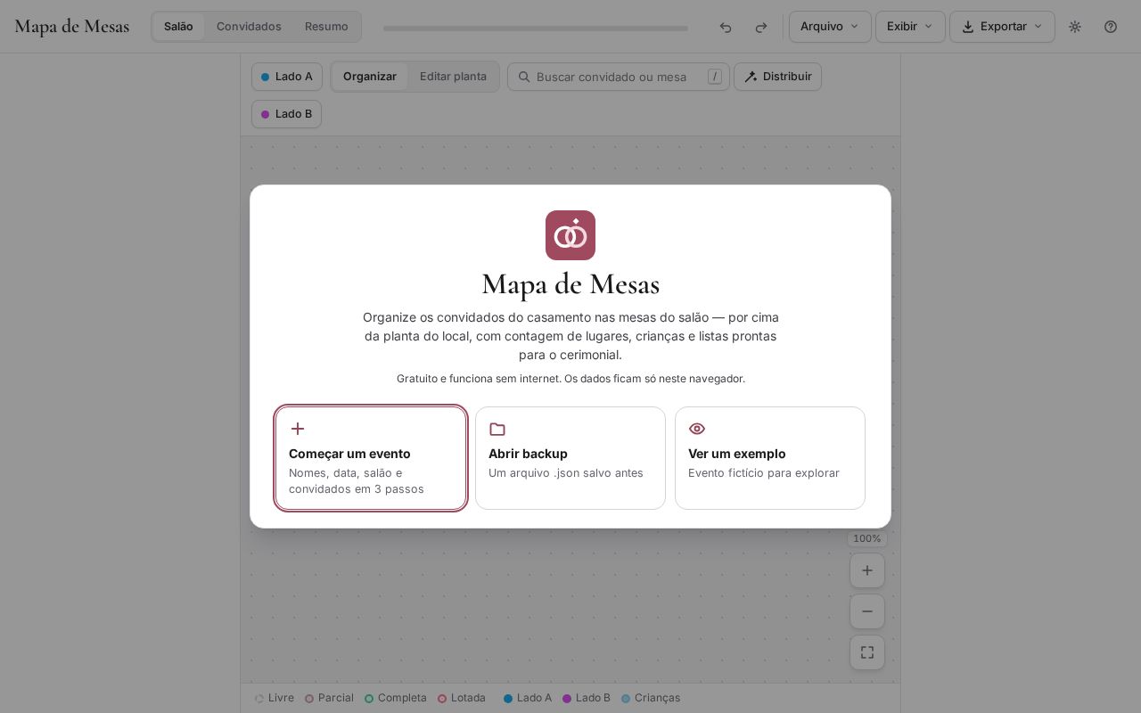Click the download icon on Exportar
The height and width of the screenshot is (713, 1141).
968,27
